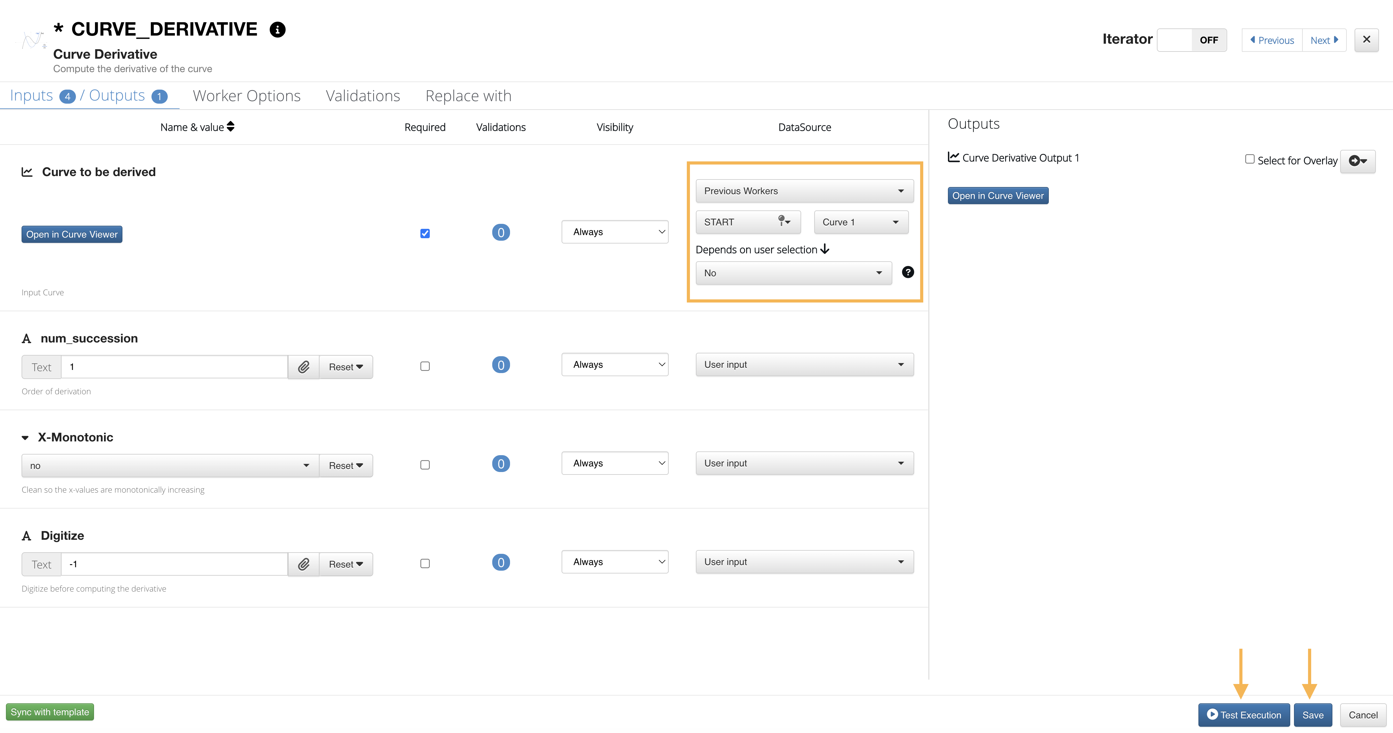This screenshot has width=1393, height=733.
Task: Click the sort arrows beside Name & value
Action: [x=231, y=126]
